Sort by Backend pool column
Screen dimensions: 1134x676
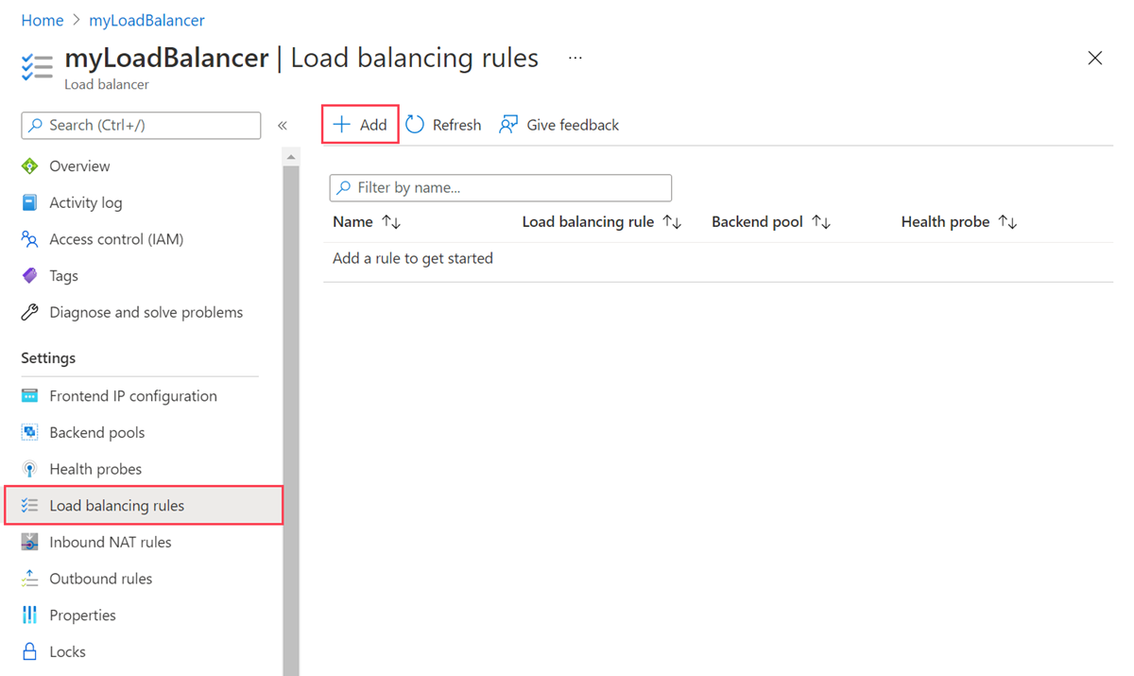(x=821, y=222)
